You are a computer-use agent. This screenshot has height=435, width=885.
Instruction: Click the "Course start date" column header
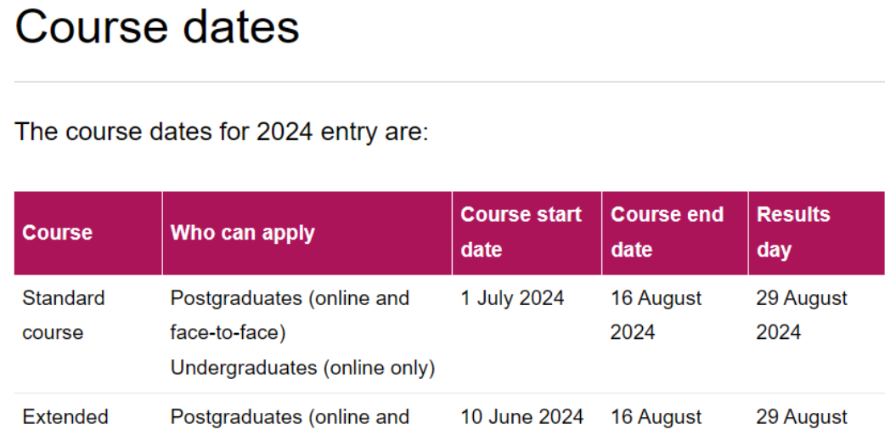[x=521, y=232]
